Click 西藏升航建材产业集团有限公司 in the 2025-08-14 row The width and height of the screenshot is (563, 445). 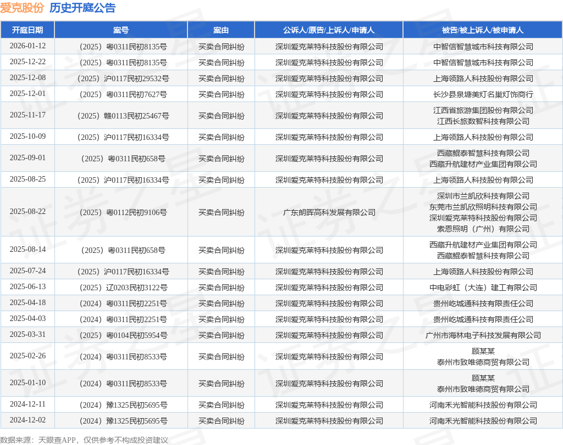pos(483,245)
